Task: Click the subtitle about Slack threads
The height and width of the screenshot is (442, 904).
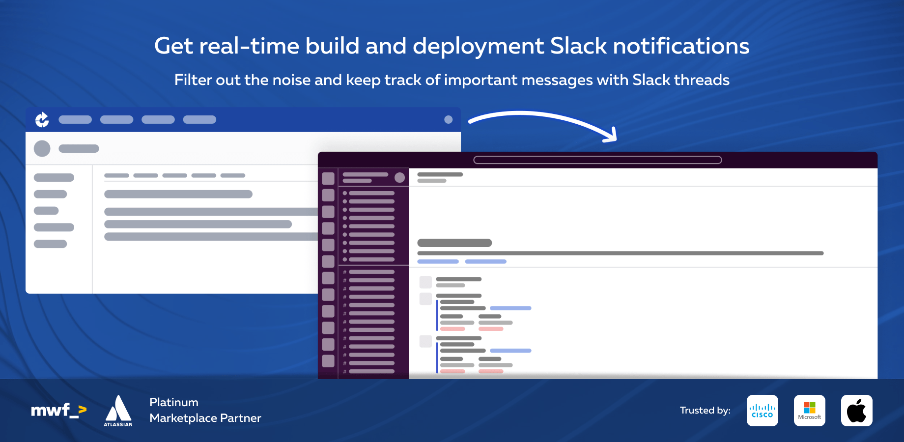Action: point(452,80)
